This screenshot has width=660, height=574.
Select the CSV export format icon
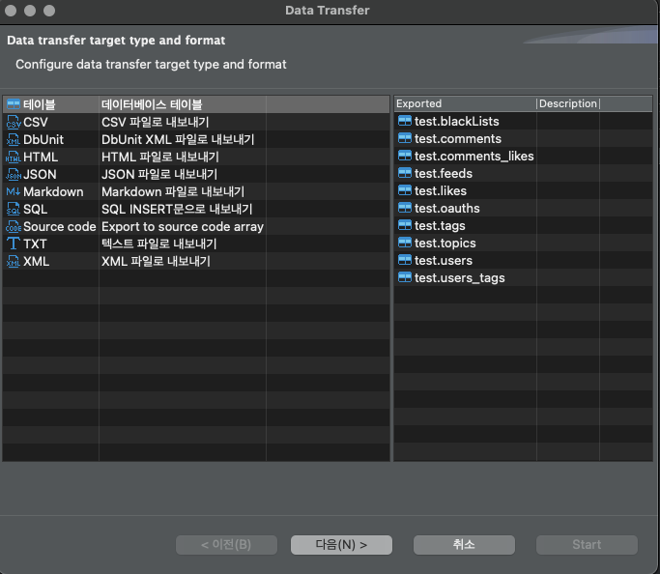point(14,123)
